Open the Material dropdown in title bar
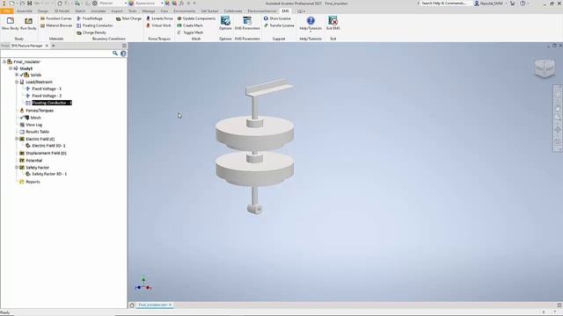 (113, 4)
